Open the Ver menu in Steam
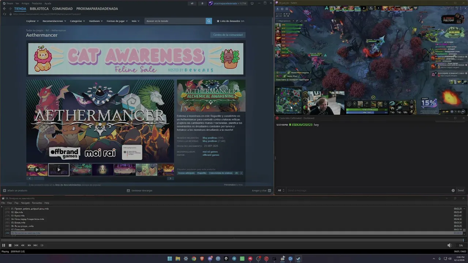This screenshot has height=263, width=468. [17, 3]
